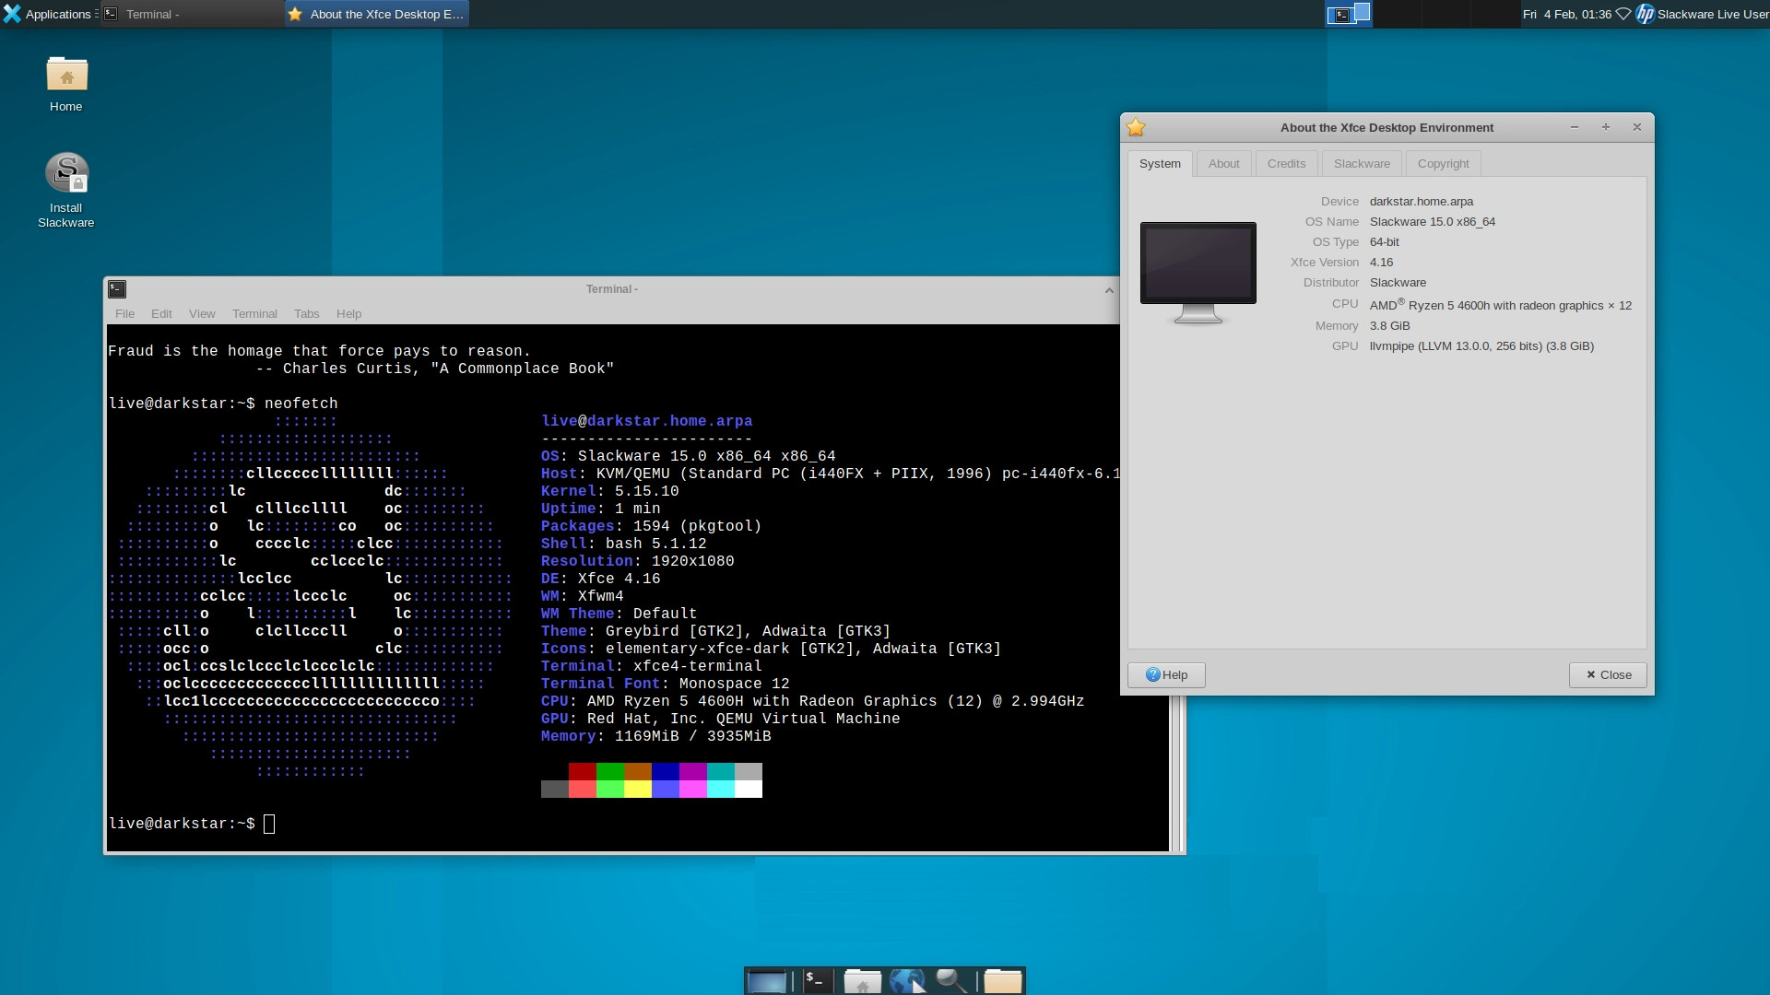Switch to the Slackware tab
Image resolution: width=1770 pixels, height=995 pixels.
tap(1362, 164)
